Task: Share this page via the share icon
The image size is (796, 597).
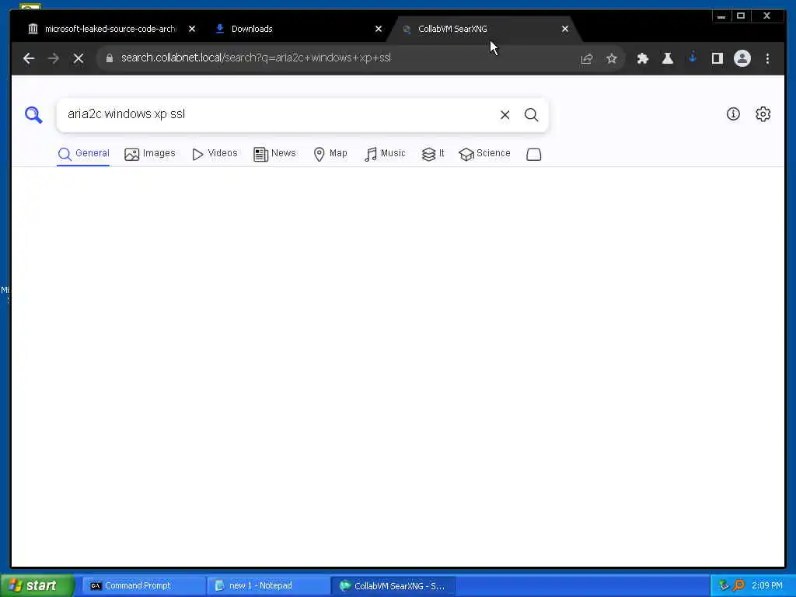Action: [587, 58]
